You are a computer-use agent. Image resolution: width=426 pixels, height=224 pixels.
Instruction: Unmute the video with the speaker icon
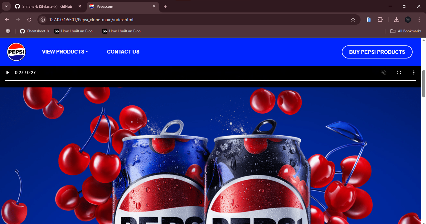(384, 72)
